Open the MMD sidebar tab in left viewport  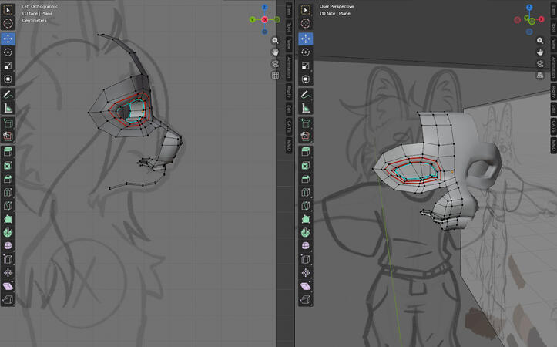point(289,145)
